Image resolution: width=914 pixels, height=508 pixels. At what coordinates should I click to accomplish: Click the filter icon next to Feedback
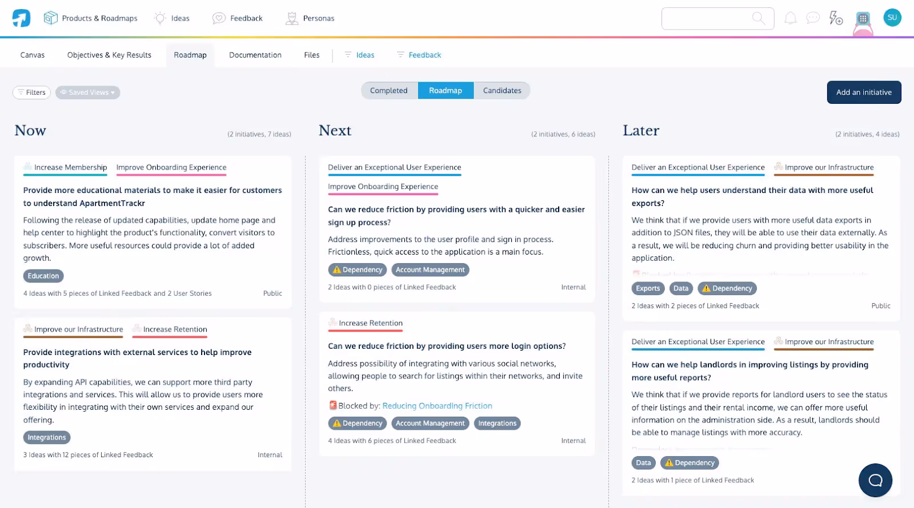click(400, 55)
